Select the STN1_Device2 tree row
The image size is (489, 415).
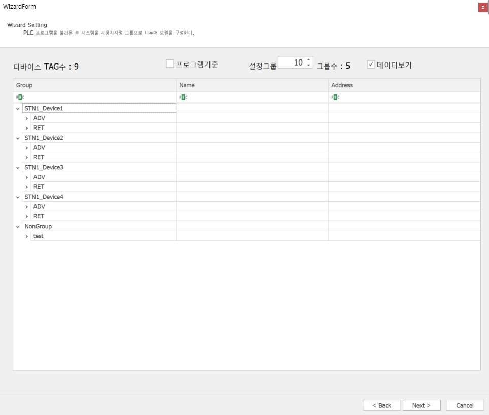coord(44,138)
